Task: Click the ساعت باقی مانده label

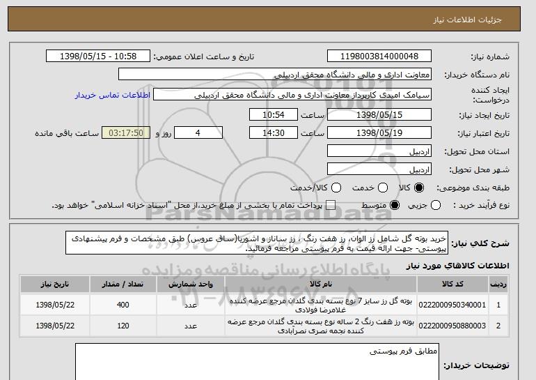Action: point(67,133)
